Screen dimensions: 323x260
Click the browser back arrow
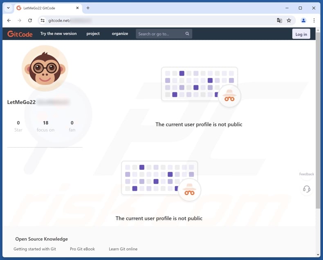coord(9,20)
